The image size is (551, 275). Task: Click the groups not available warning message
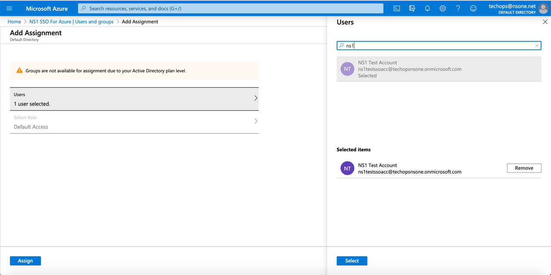106,71
